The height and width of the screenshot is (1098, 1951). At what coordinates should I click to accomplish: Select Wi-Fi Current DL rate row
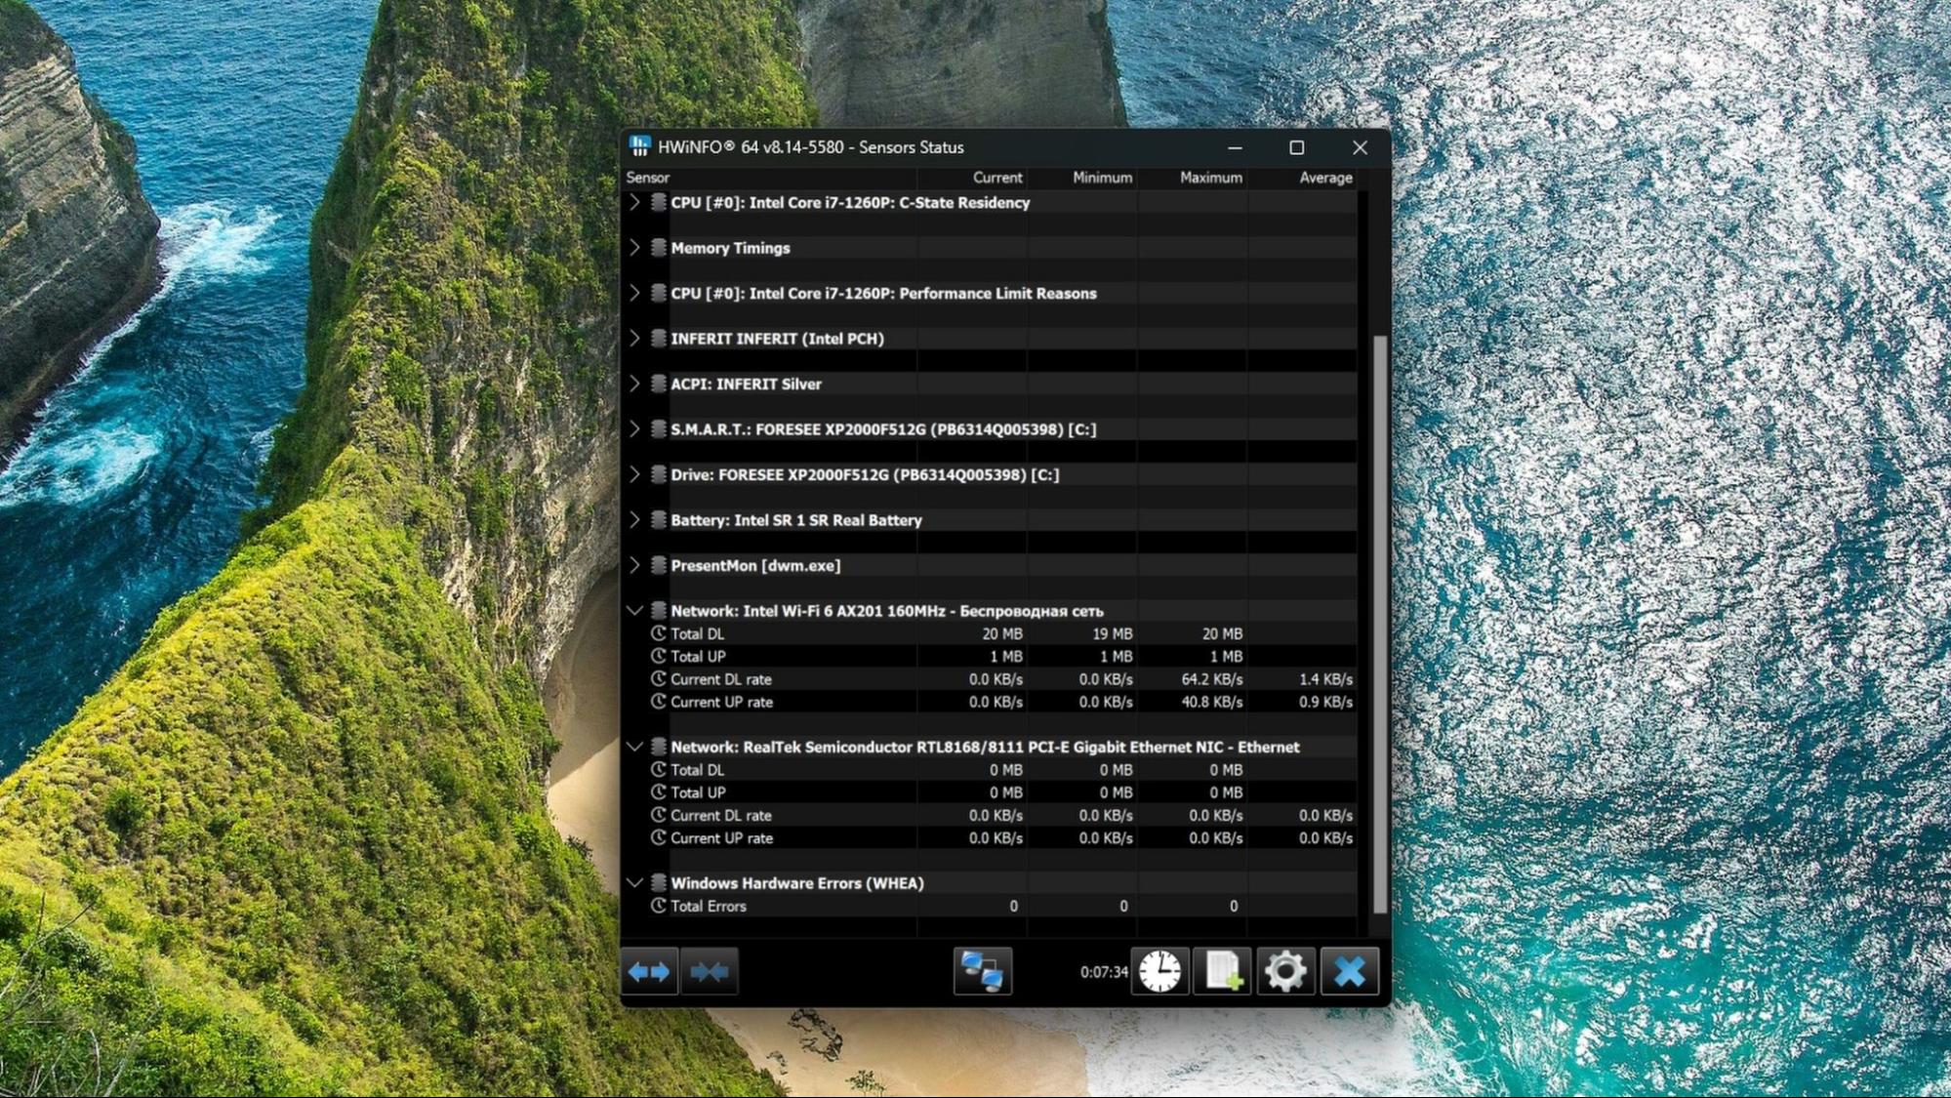click(720, 679)
